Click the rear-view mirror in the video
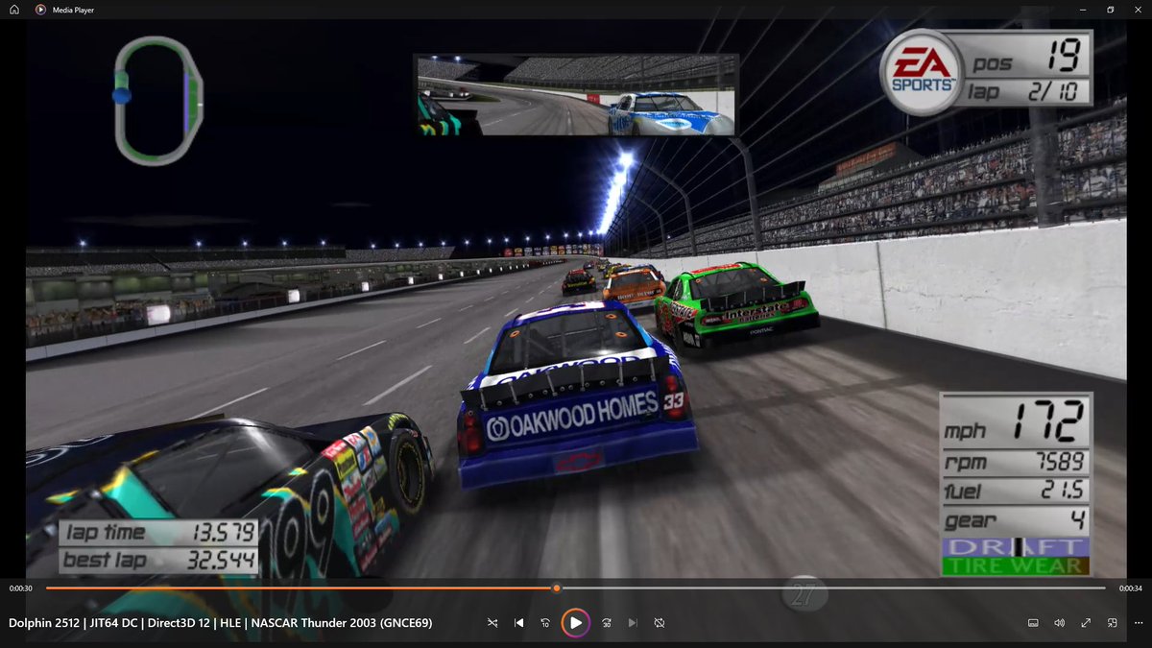The image size is (1152, 648). [576, 95]
